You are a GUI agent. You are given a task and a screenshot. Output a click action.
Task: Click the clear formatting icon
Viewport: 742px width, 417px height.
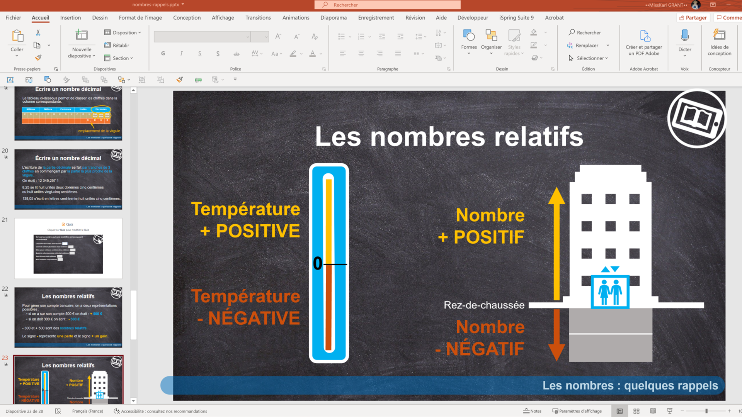click(315, 36)
